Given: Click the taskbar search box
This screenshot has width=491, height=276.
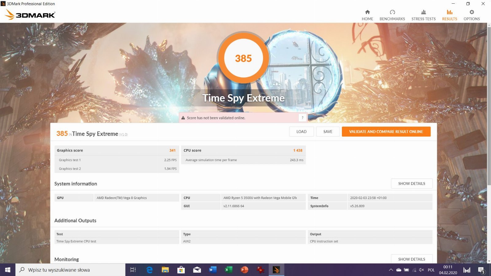Looking at the screenshot, I should tap(70, 270).
